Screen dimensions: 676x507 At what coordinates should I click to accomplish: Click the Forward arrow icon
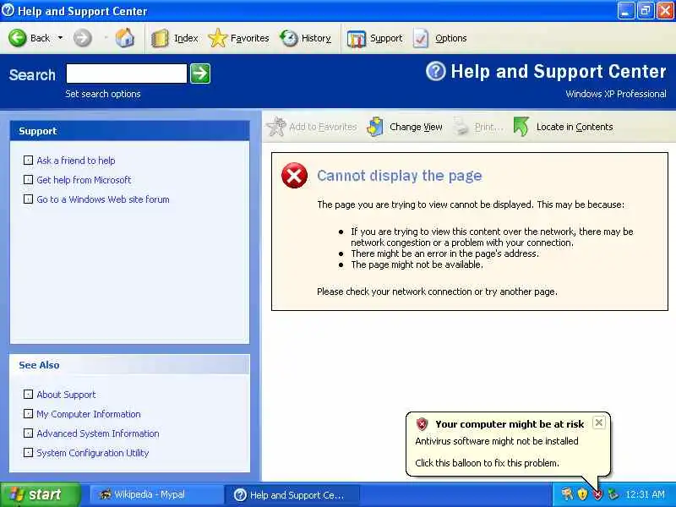[x=82, y=38]
